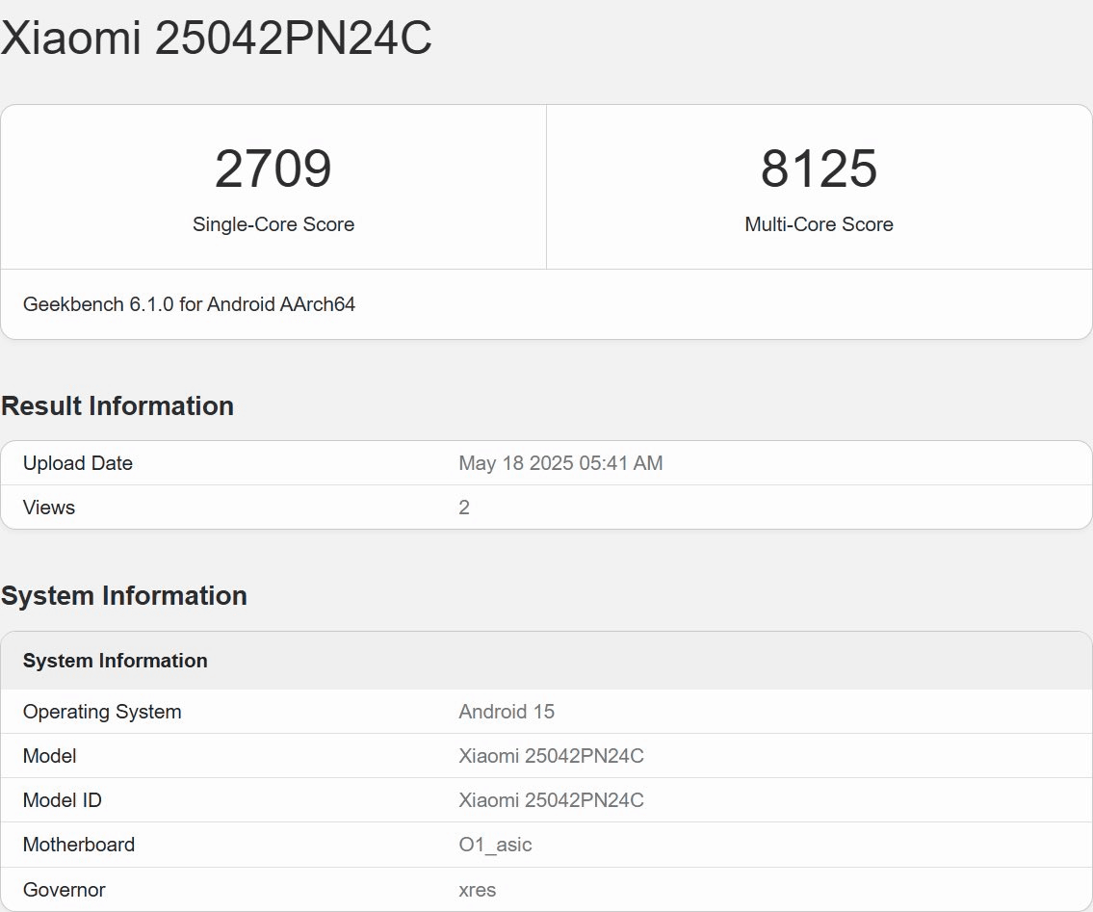
Task: Click the Single-Core Score label
Action: tap(273, 224)
